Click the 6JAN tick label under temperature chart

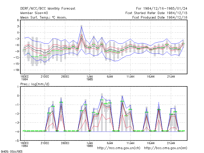coord(110,77)
